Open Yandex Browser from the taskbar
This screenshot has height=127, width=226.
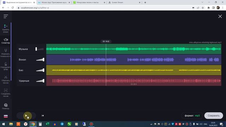pos(26,124)
